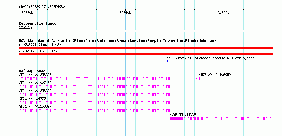282x136 pixels.
Task: Click the nsv517534 (Shaikh2009) red loss bar
Action: 146,48
